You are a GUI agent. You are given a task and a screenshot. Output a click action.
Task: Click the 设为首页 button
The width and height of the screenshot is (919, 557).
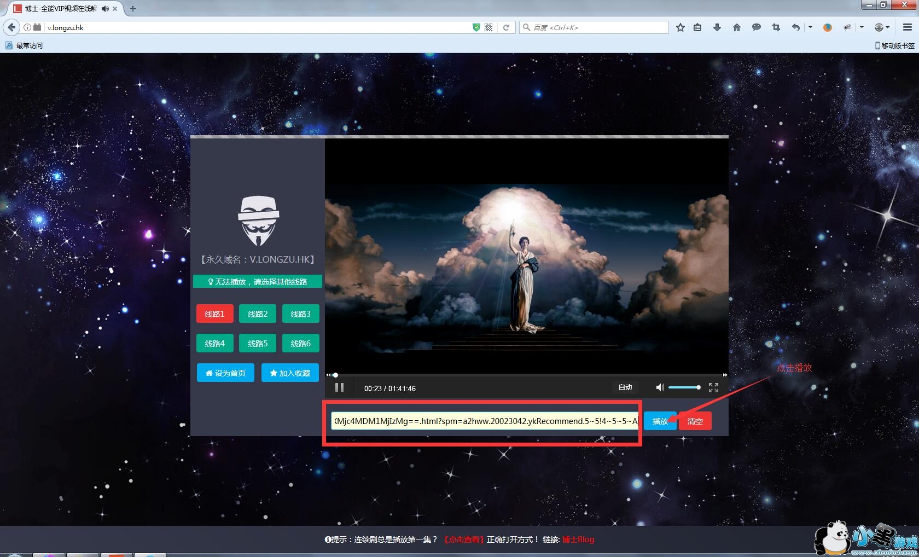(225, 373)
